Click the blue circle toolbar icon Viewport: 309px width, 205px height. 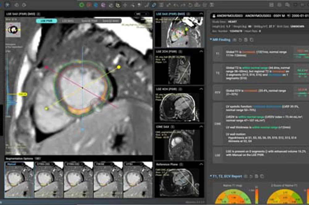pyautogui.click(x=96, y=5)
